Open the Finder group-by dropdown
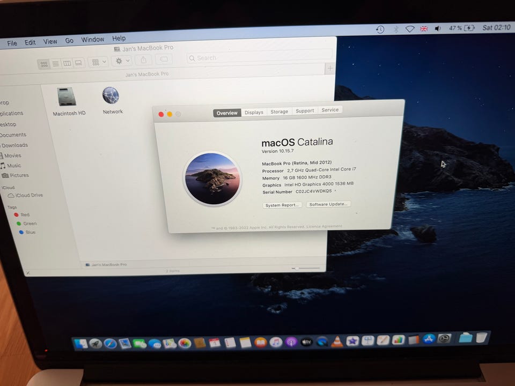 [x=99, y=62]
